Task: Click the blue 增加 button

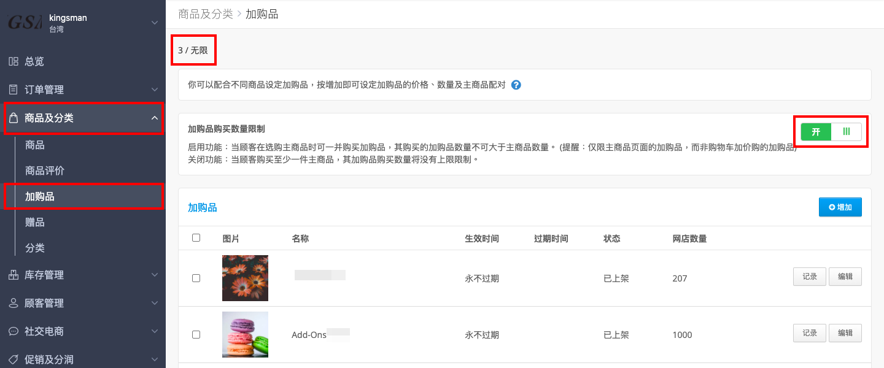Action: pos(840,207)
